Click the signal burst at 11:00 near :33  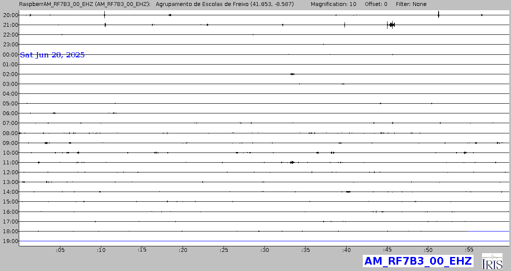coord(292,162)
